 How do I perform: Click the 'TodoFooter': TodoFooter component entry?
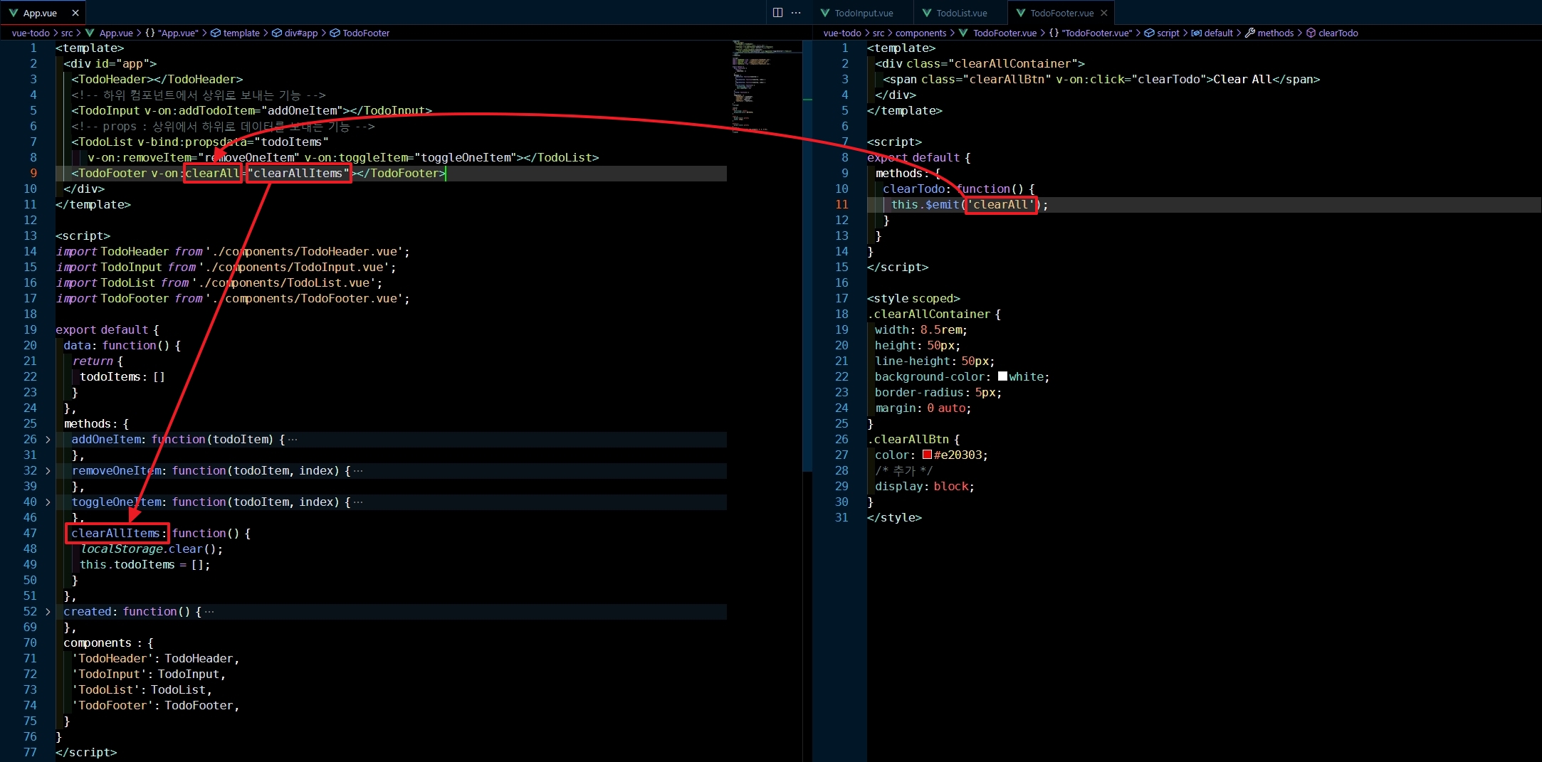(x=155, y=705)
